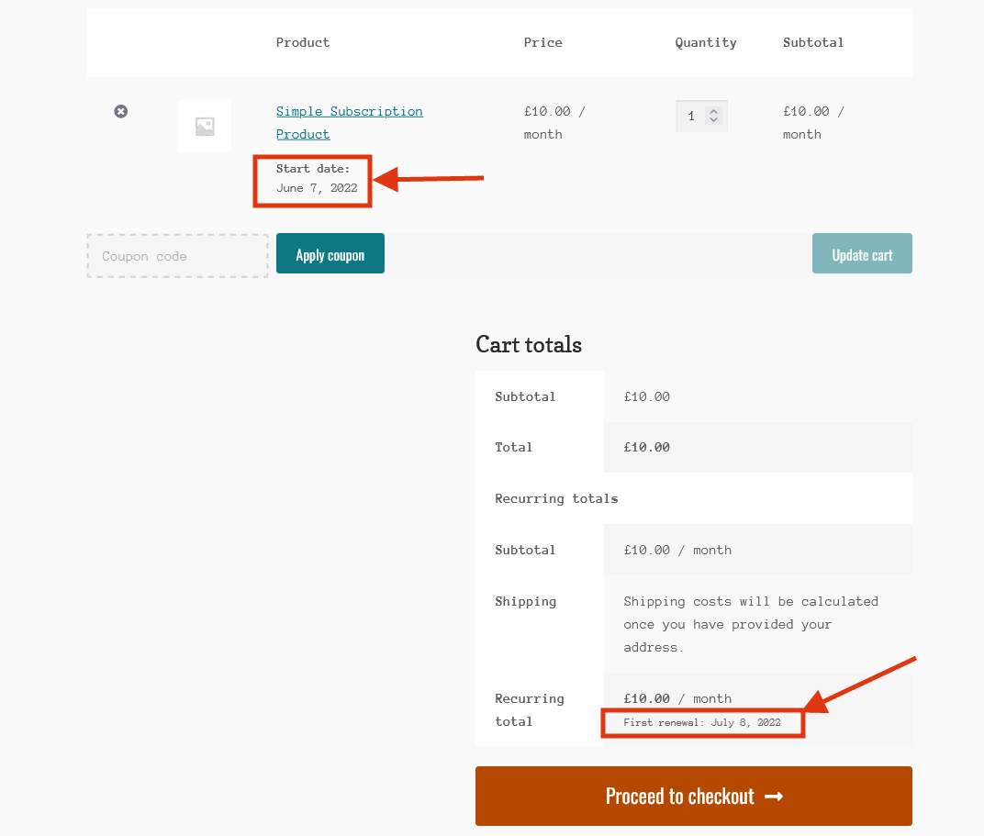Click the Start date: June 7, 2022 text
Screen dimensions: 984x836
pos(312,180)
